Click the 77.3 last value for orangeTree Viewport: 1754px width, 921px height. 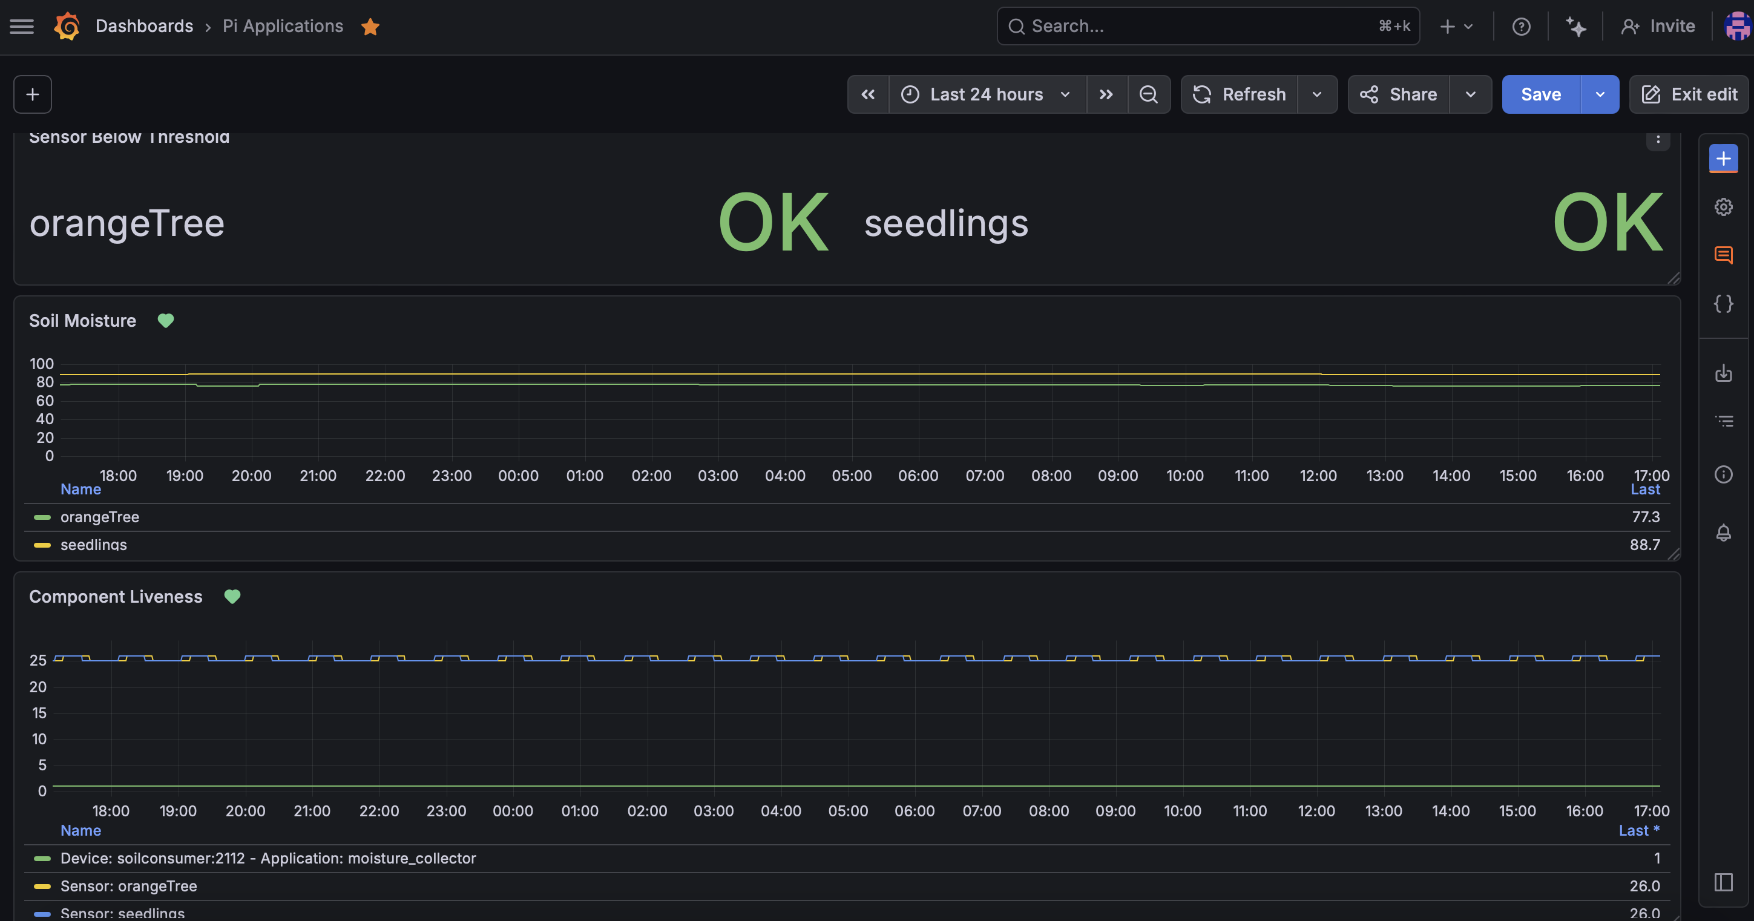[1646, 517]
